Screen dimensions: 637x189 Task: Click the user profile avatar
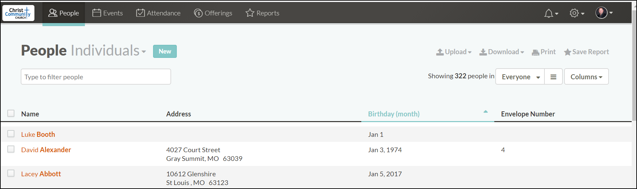pyautogui.click(x=601, y=13)
